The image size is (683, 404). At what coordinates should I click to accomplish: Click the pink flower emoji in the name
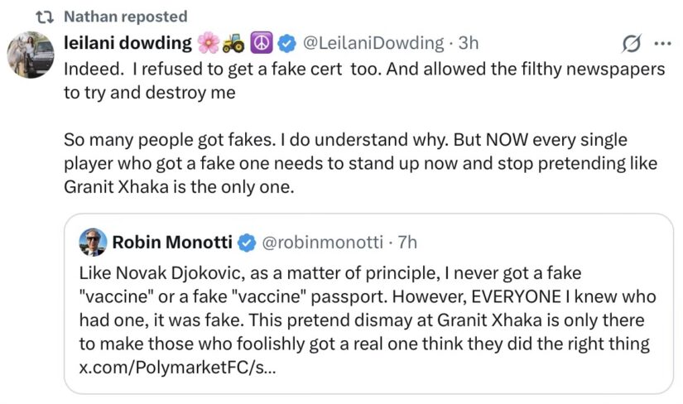209,43
